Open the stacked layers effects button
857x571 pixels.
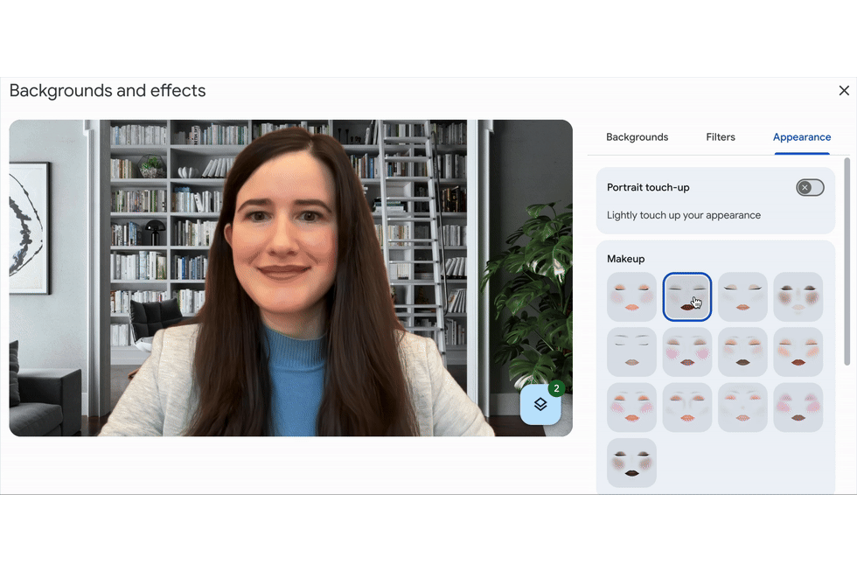[x=540, y=405]
